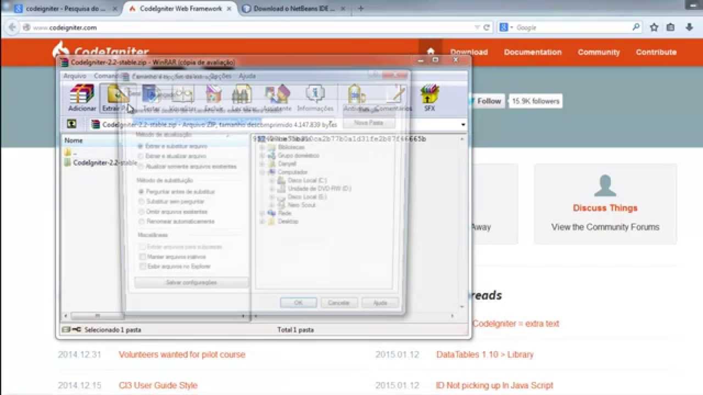Click the 'Salvar configurações' button
The width and height of the screenshot is (703, 395).
pos(192,283)
